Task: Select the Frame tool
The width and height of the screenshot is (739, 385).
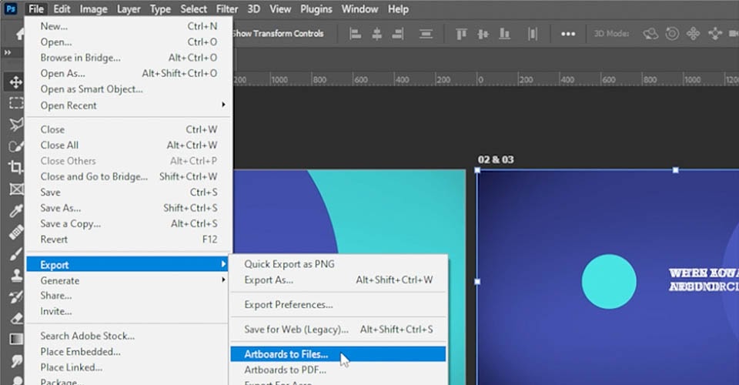Action: coord(16,189)
